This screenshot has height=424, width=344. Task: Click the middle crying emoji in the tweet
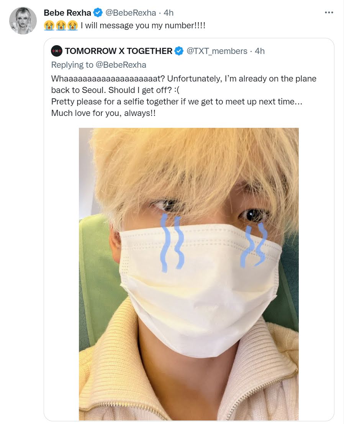(61, 26)
